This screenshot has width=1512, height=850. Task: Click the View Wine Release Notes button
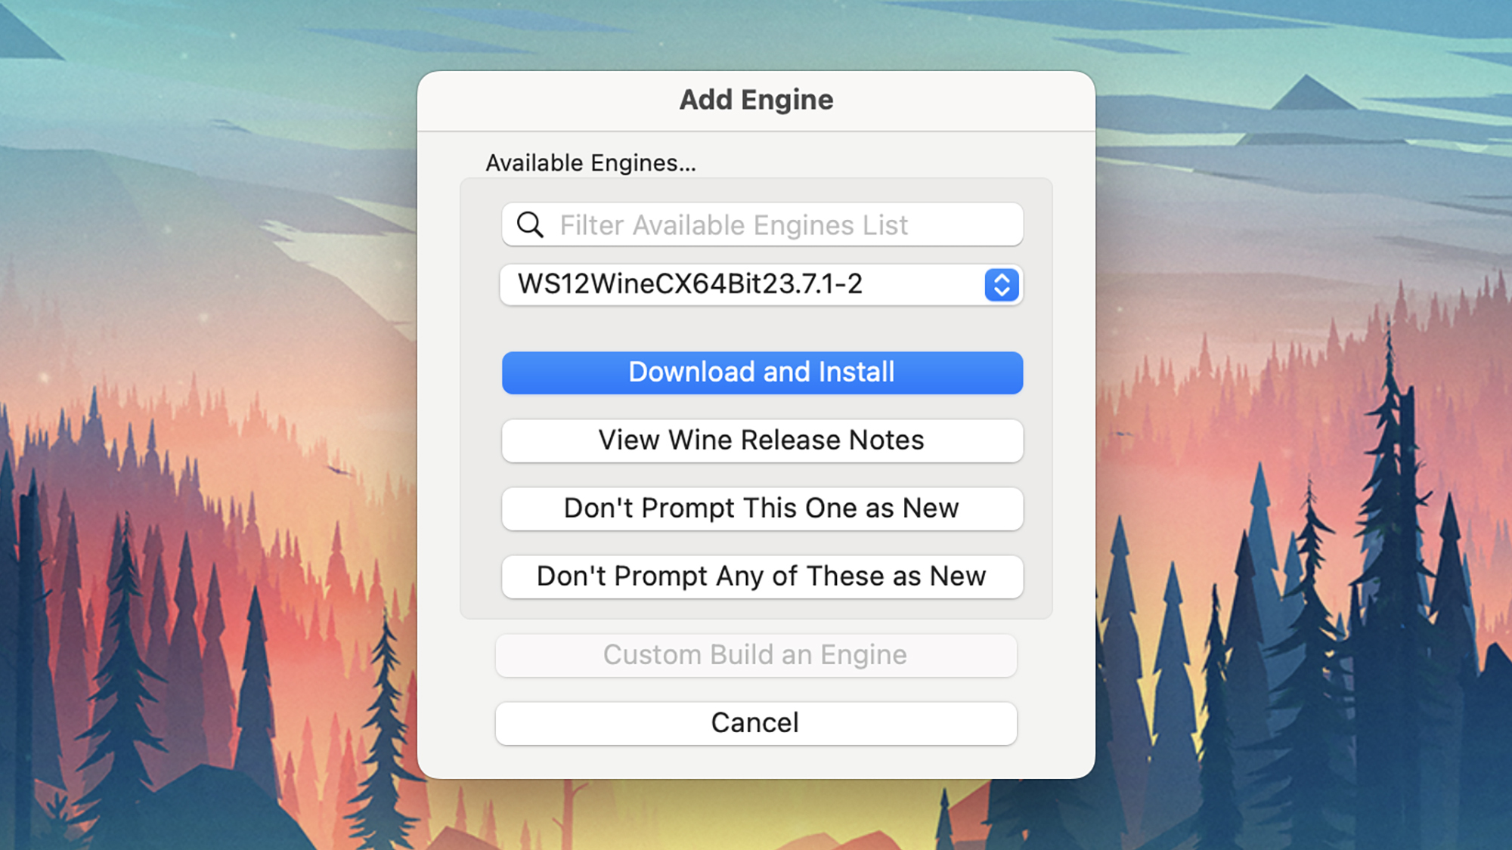pyautogui.click(x=761, y=440)
